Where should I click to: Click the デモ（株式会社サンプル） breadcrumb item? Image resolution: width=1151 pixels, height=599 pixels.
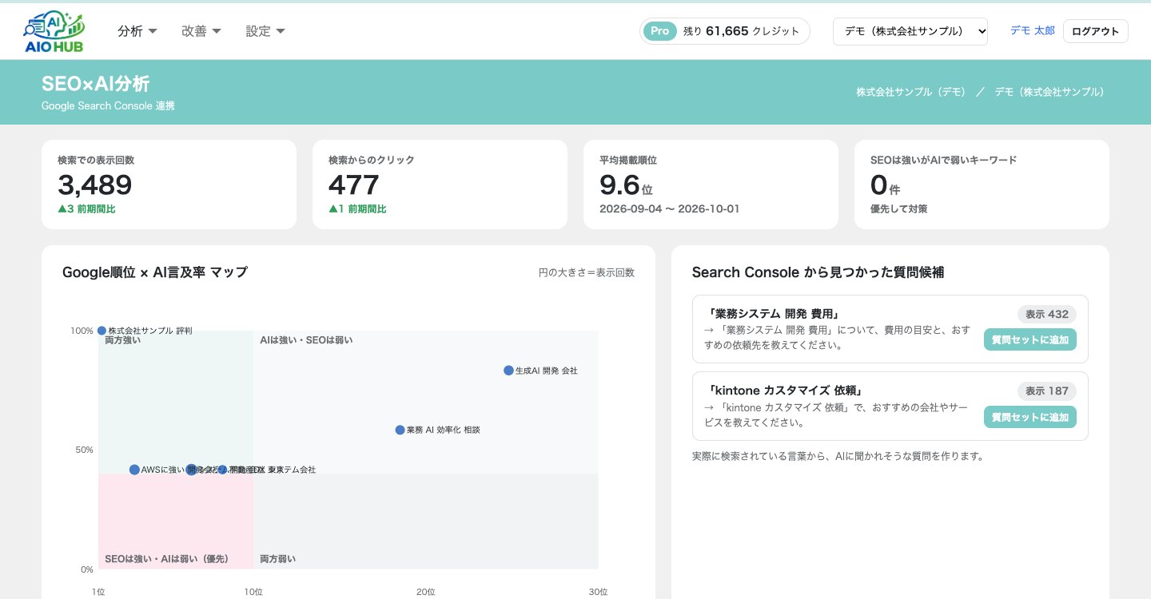click(1049, 92)
